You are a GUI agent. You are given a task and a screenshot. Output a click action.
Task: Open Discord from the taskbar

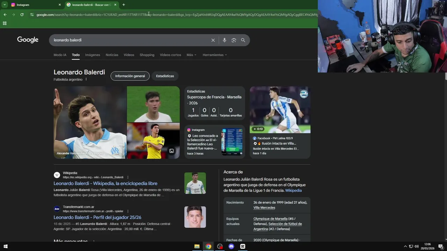click(x=231, y=246)
